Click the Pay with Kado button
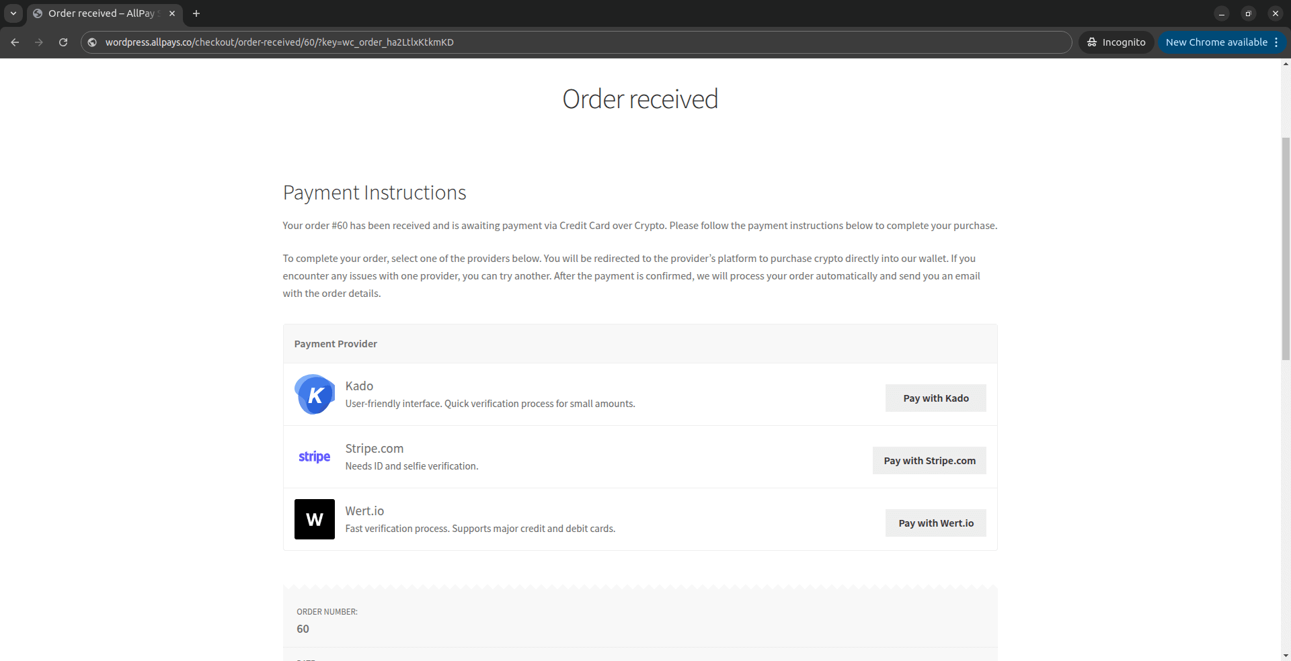This screenshot has width=1291, height=661. click(935, 398)
